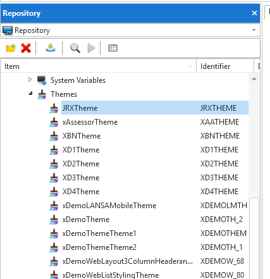Select the JRXTheme item
The width and height of the screenshot is (270, 279).
pyautogui.click(x=80, y=108)
